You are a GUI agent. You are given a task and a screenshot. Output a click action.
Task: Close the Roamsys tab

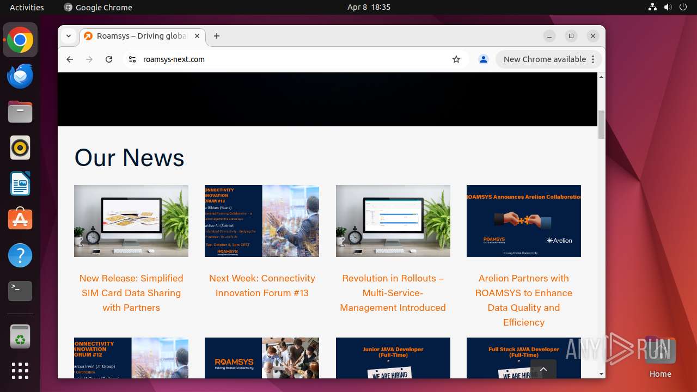pos(197,36)
